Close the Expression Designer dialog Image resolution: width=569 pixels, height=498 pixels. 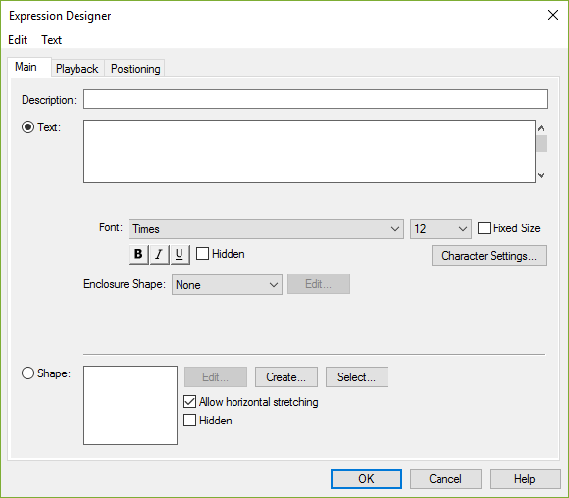point(553,15)
